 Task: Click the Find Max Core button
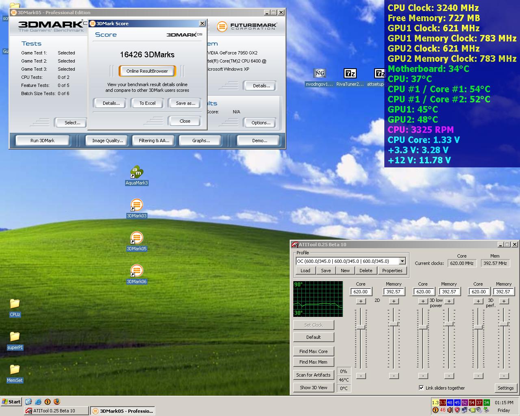pyautogui.click(x=313, y=351)
